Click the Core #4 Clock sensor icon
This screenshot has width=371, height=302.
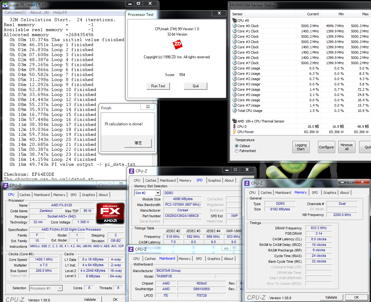click(x=234, y=47)
